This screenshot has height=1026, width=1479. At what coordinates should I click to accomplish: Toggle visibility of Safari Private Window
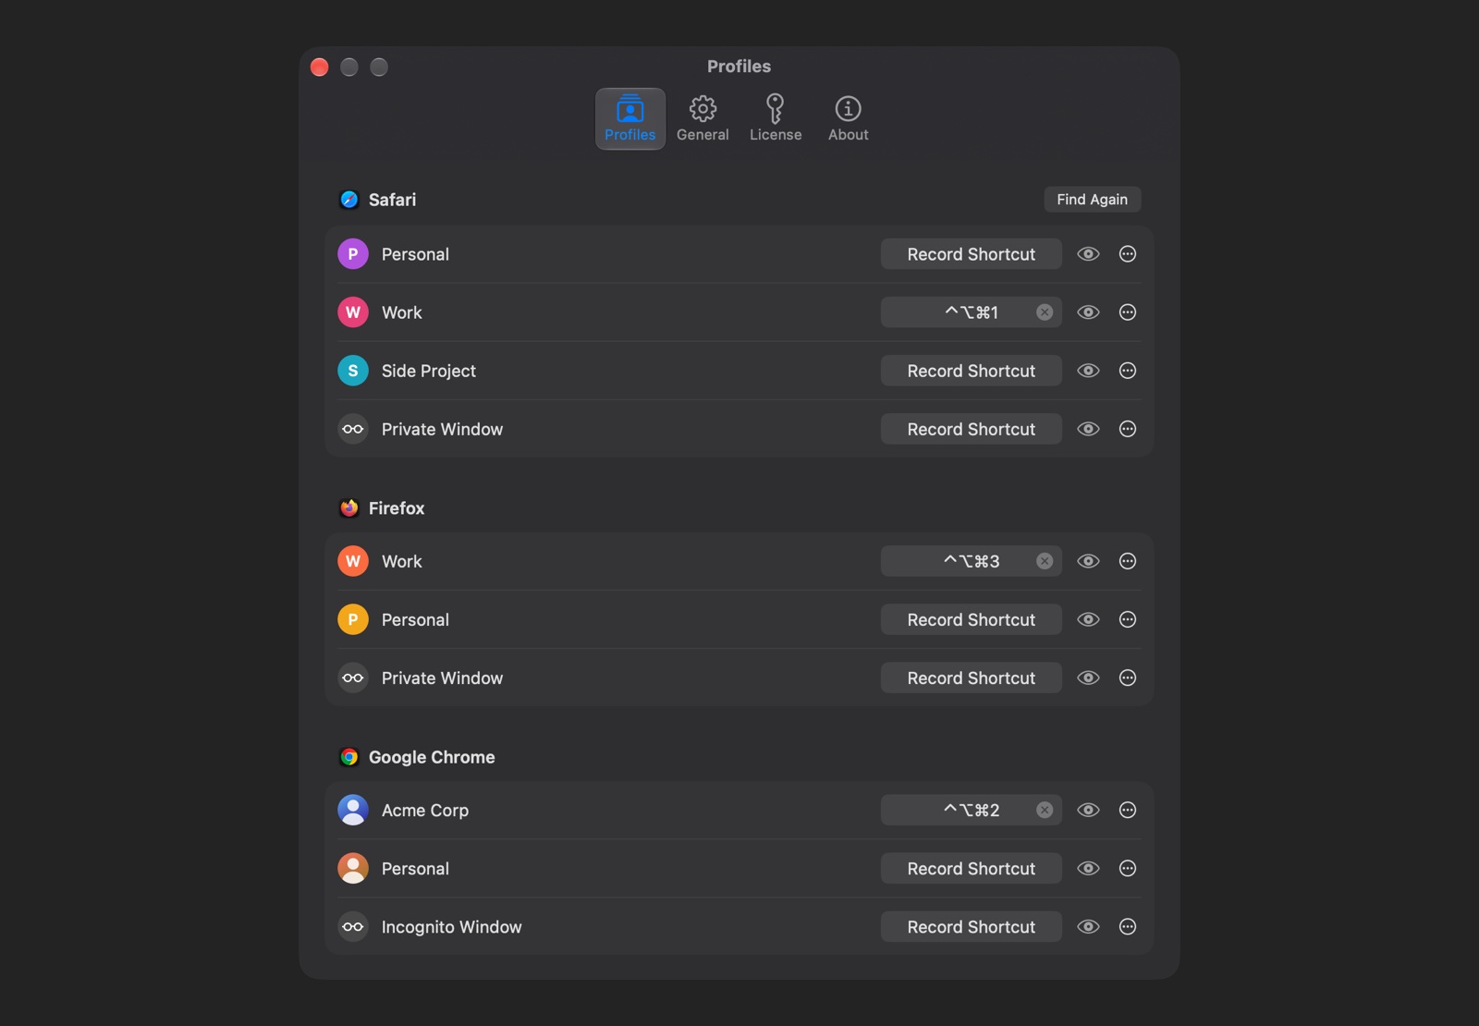click(x=1088, y=429)
